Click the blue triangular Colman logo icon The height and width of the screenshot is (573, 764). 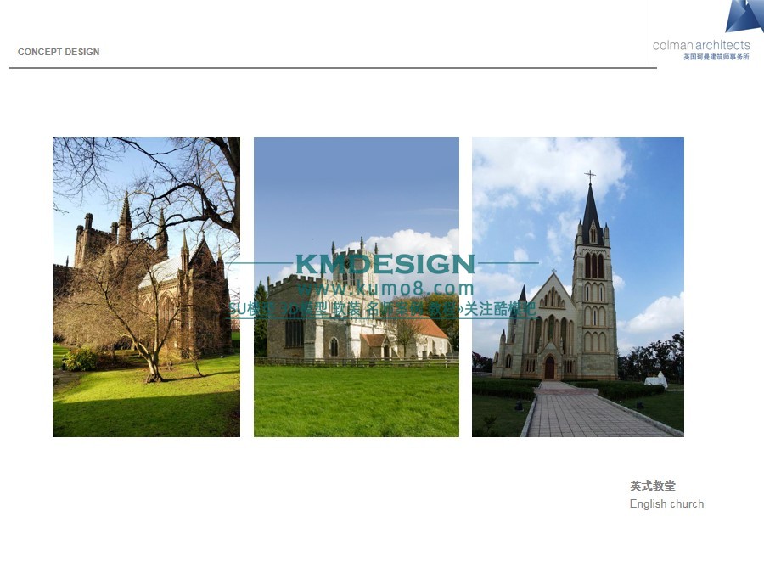[744, 16]
